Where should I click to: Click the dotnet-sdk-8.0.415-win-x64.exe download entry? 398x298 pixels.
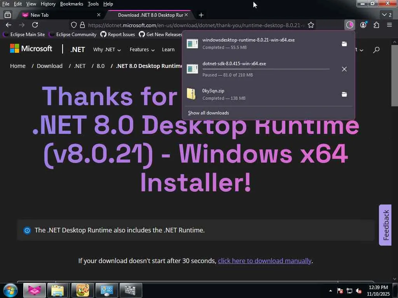(261, 69)
